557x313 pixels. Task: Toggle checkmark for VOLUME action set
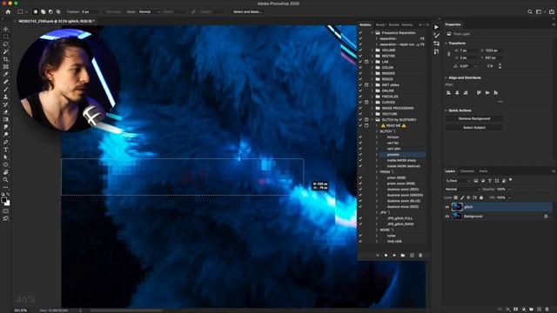pos(360,50)
